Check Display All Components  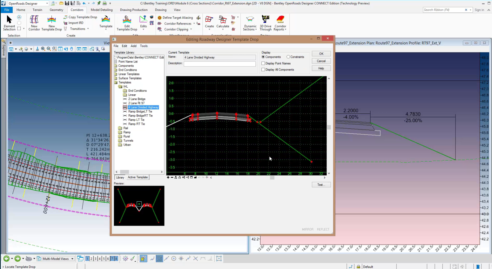(x=263, y=70)
